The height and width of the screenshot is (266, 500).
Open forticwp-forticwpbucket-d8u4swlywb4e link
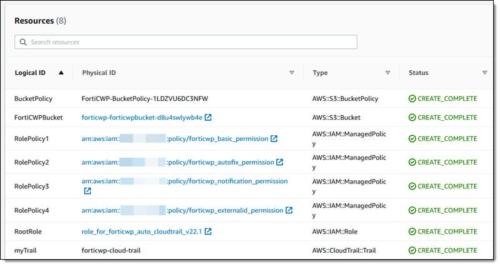[142, 118]
